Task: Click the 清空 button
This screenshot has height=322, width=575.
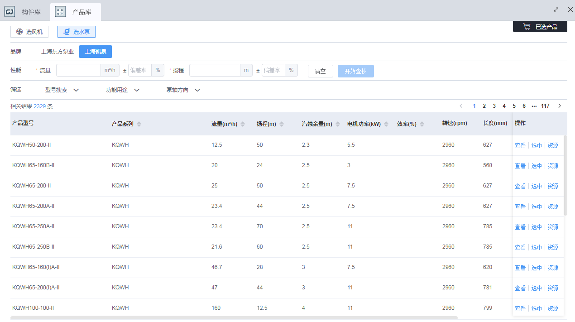Action: (321, 71)
